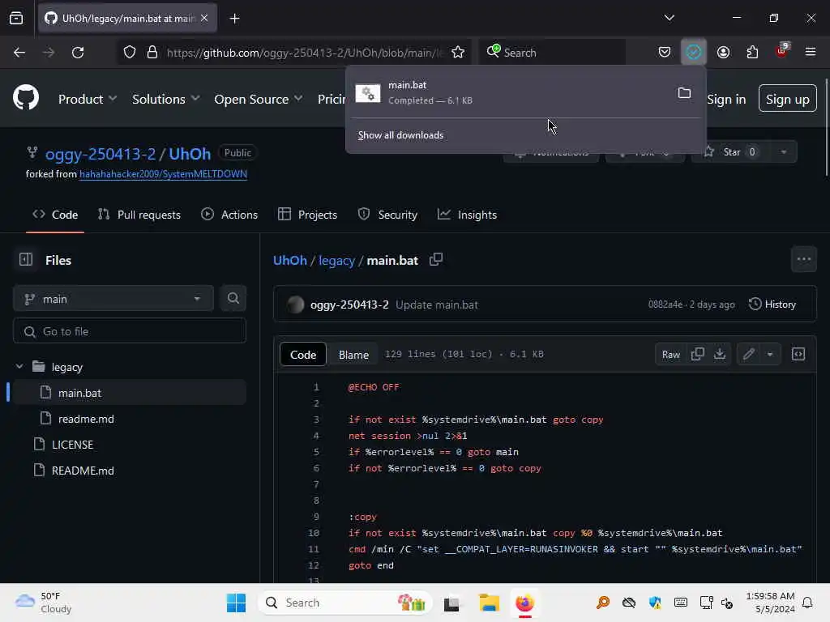Click the GitHub logo home icon
This screenshot has height=622, width=830.
point(26,98)
